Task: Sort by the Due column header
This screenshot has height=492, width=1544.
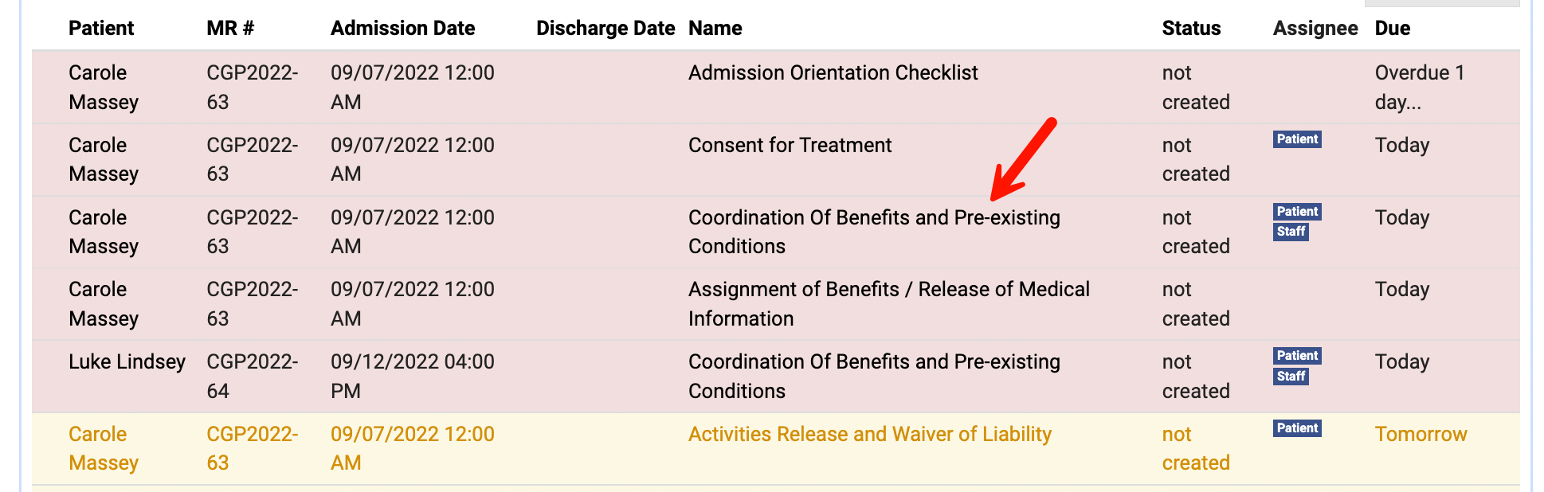Action: click(1392, 29)
